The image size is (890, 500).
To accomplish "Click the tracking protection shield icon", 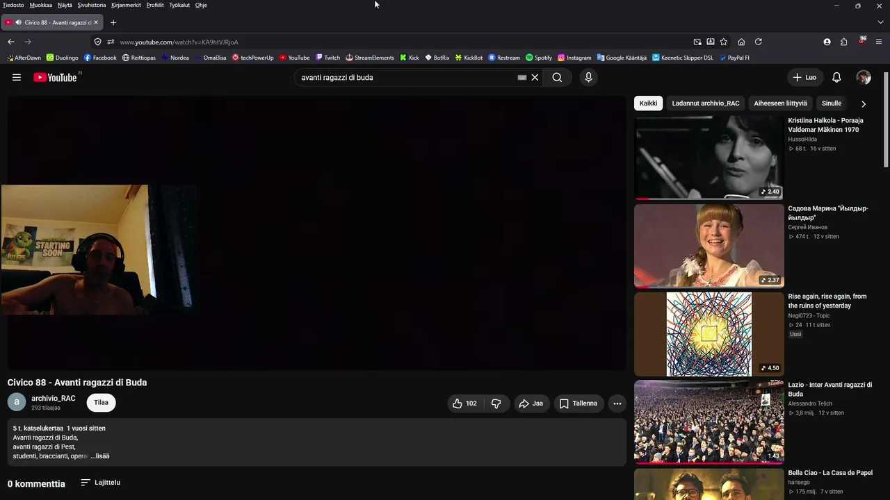I will [x=97, y=42].
